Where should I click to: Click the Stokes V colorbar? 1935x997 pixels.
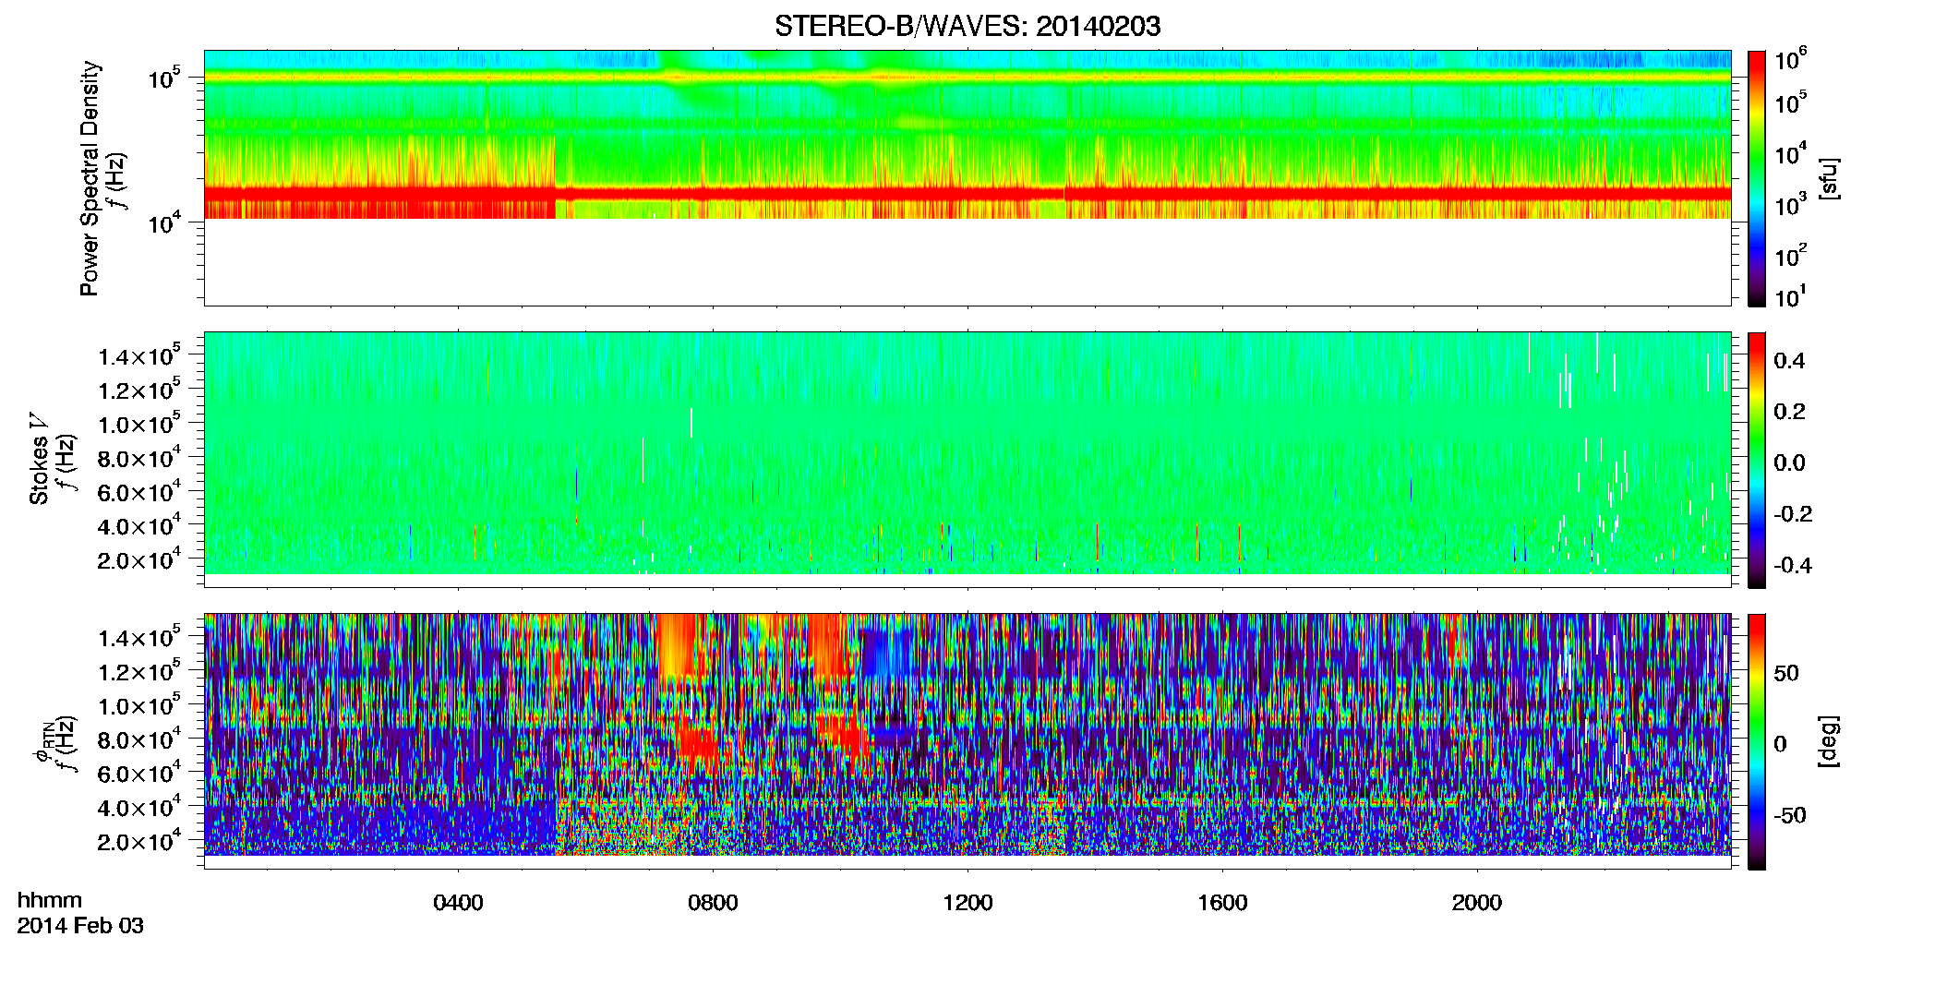click(1757, 460)
